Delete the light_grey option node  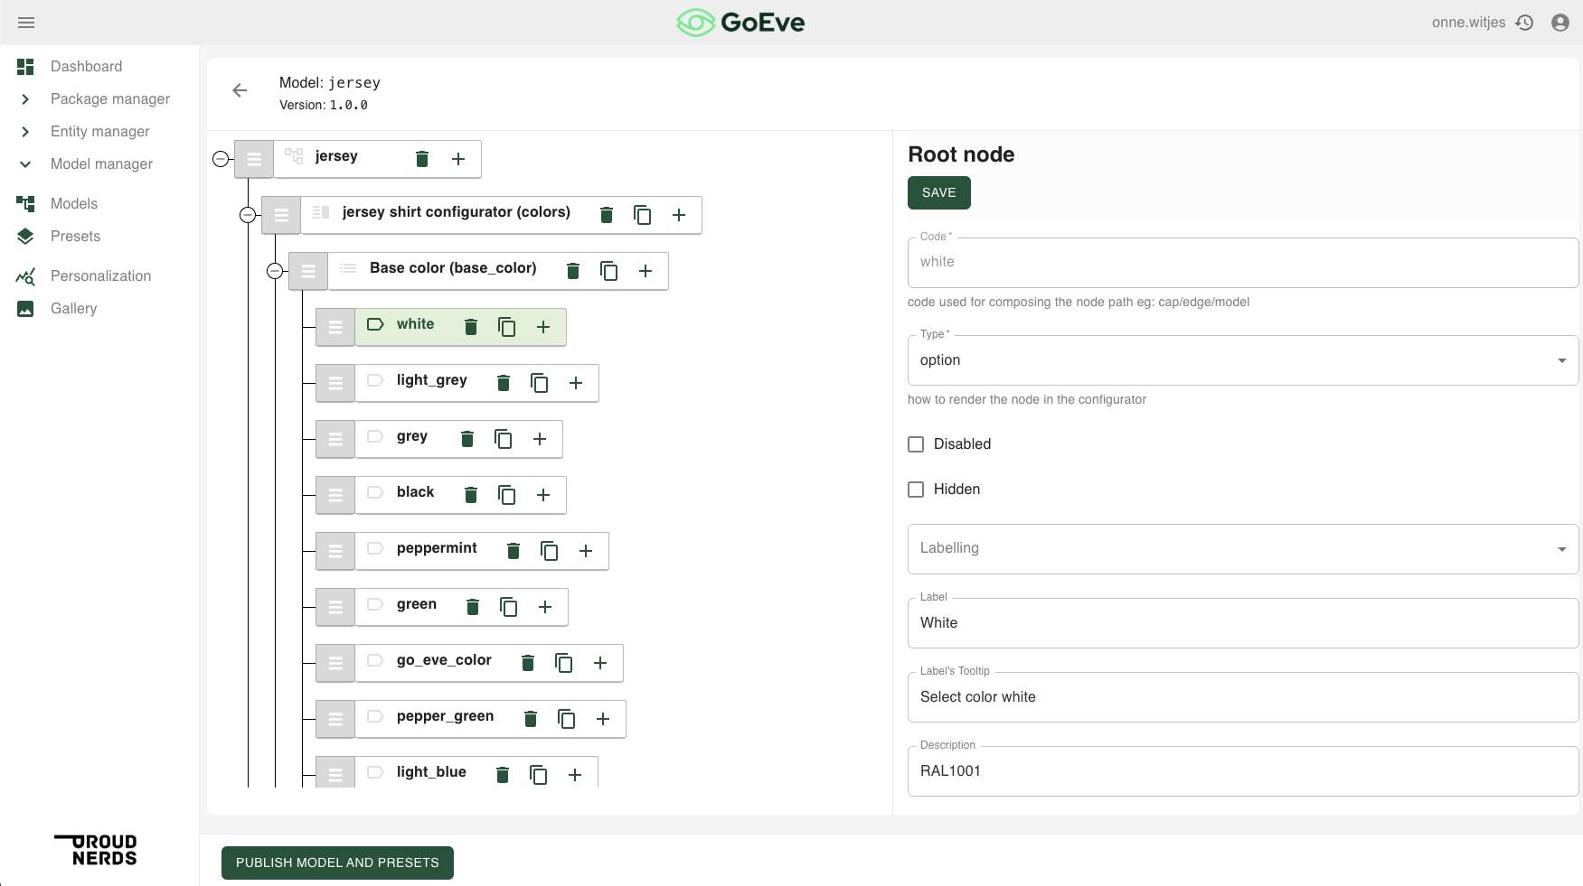tap(504, 383)
